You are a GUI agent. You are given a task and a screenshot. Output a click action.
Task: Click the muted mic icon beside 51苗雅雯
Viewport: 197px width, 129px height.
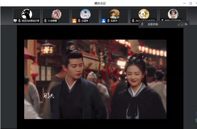[x=45, y=21]
